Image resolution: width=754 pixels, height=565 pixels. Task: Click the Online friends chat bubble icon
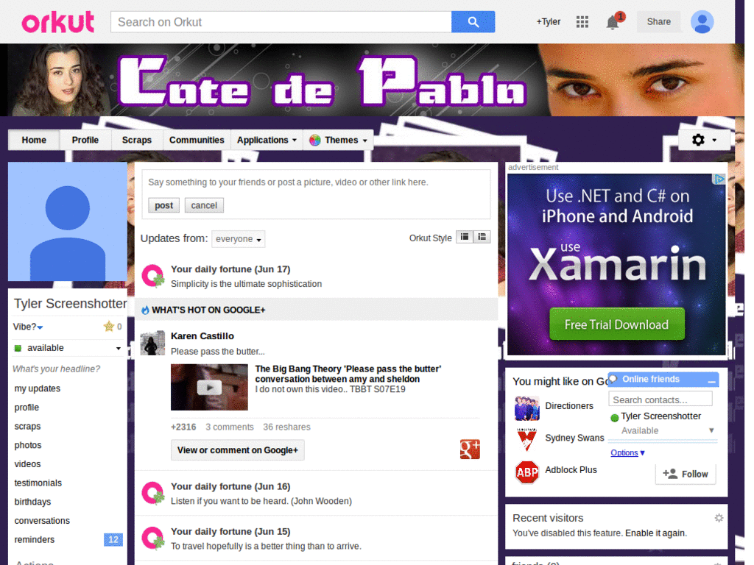pyautogui.click(x=613, y=379)
